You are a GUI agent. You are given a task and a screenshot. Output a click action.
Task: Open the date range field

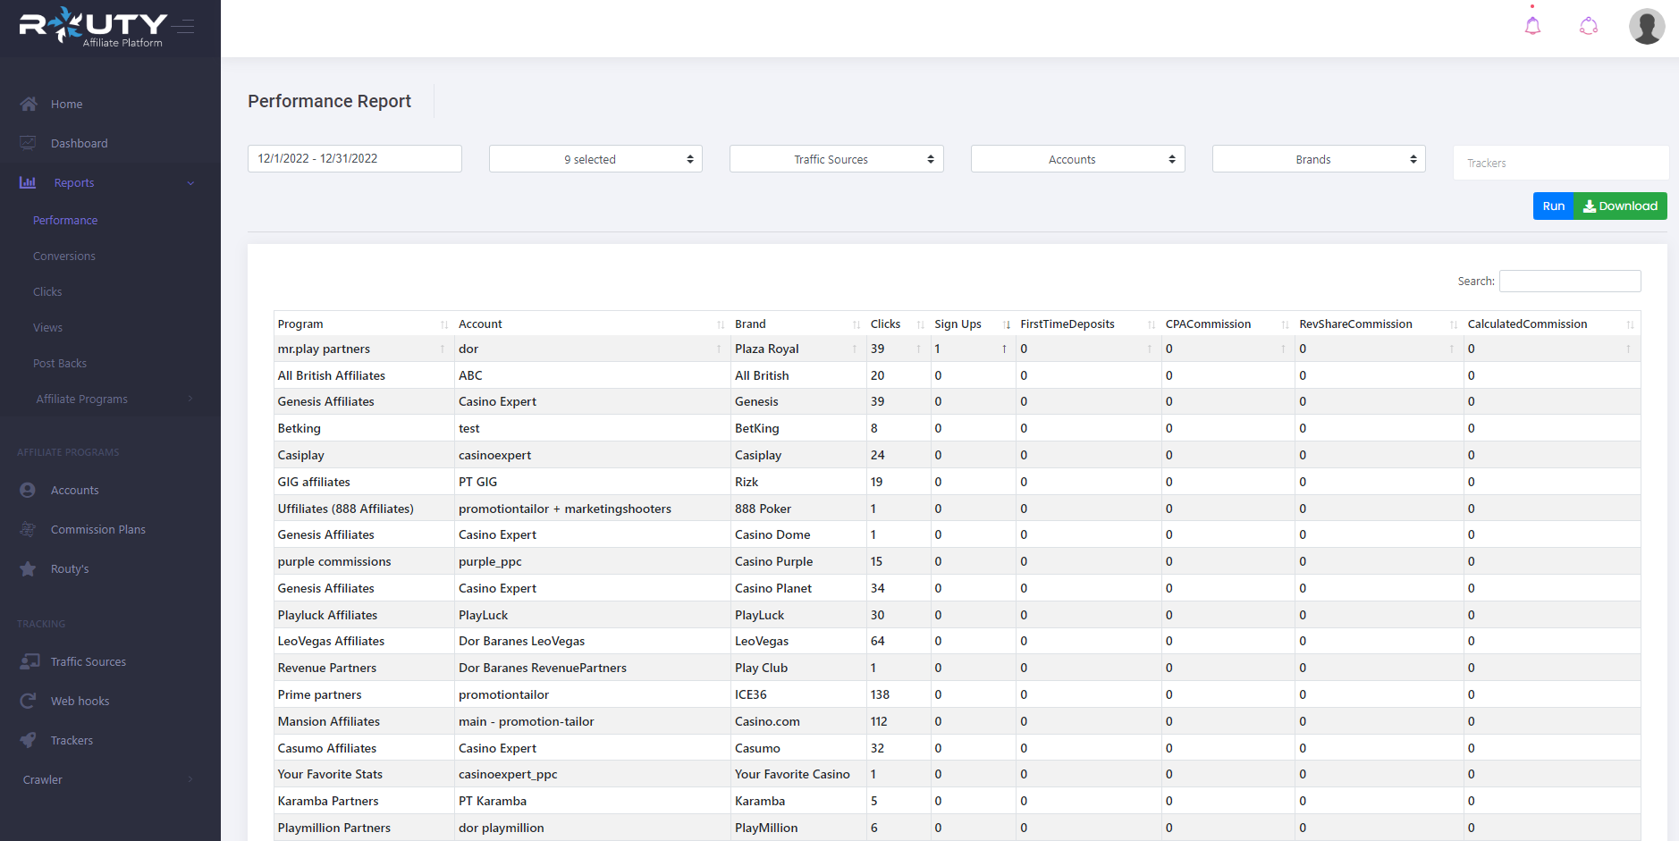pos(355,158)
